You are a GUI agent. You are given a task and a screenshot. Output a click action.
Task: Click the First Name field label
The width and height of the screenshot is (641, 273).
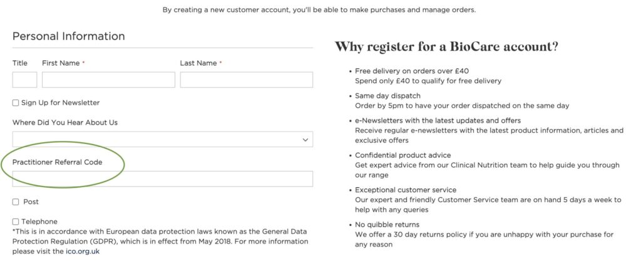[61, 63]
